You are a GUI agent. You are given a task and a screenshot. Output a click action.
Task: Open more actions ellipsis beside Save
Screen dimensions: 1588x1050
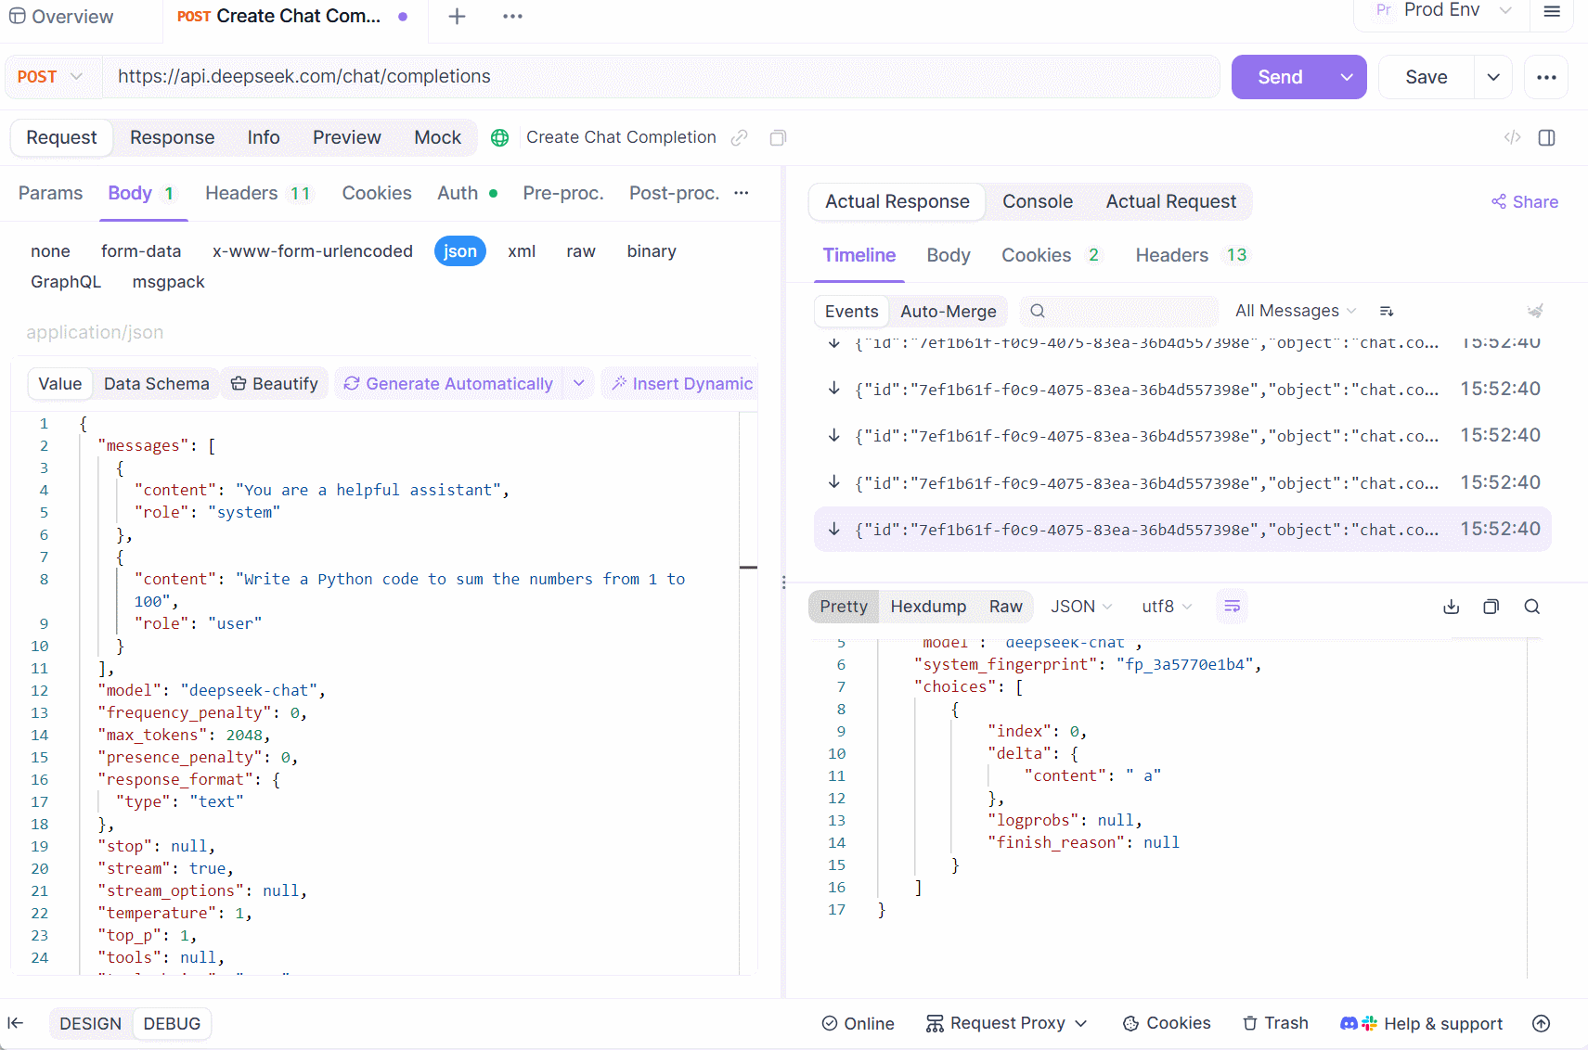point(1546,77)
